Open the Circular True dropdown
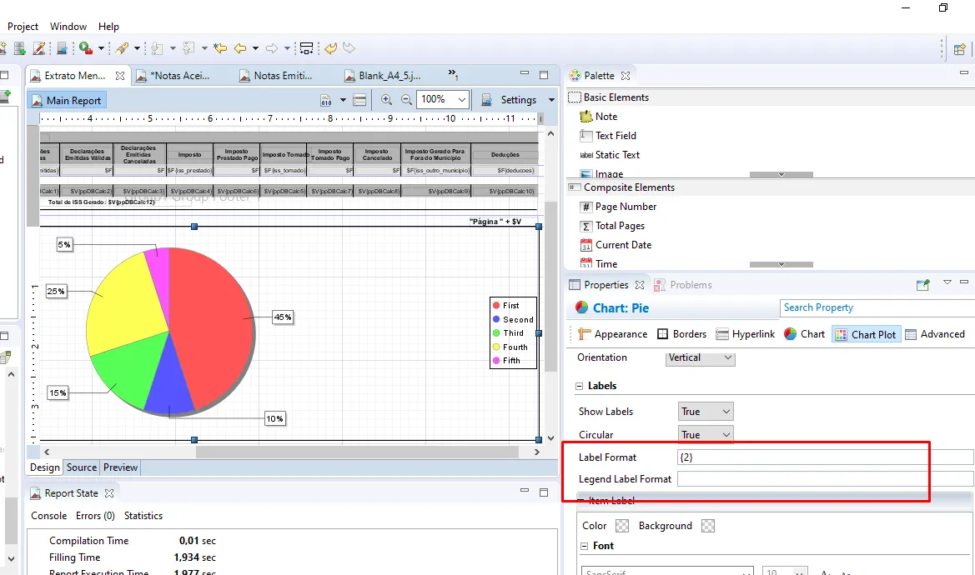The width and height of the screenshot is (975, 575). (706, 435)
